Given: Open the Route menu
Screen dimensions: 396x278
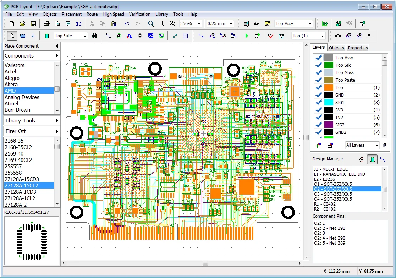Looking at the screenshot, I should (92, 14).
